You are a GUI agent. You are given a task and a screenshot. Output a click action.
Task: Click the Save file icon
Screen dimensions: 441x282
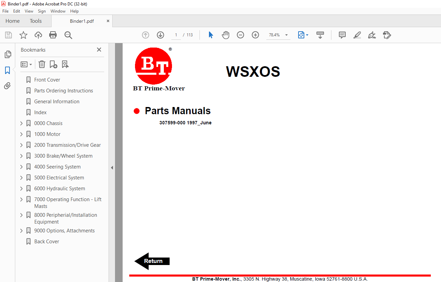pyautogui.click(x=8, y=35)
